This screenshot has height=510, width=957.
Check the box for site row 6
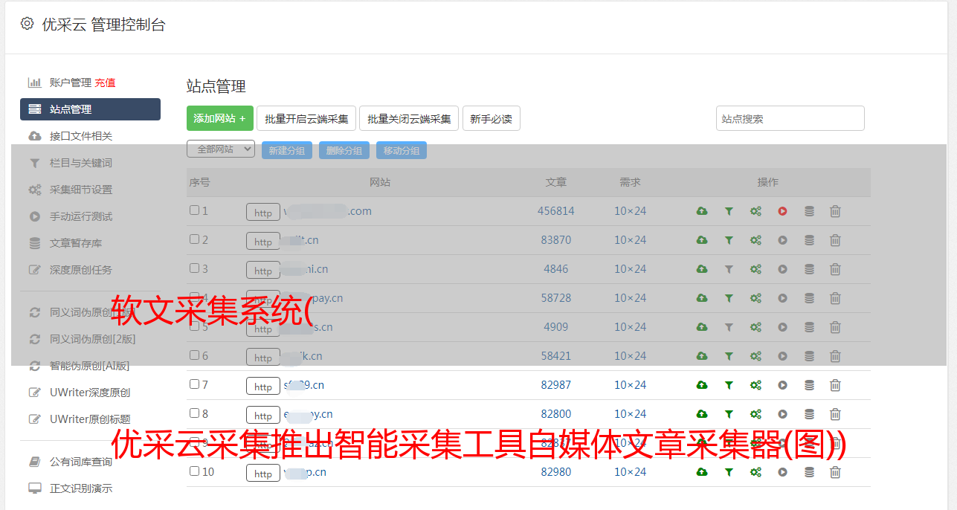coord(194,355)
